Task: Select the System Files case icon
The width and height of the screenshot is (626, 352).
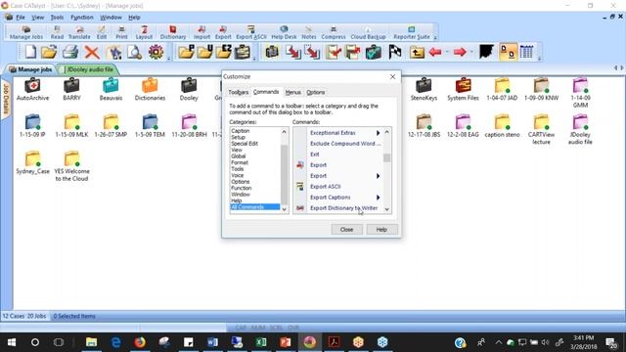Action: (x=463, y=89)
